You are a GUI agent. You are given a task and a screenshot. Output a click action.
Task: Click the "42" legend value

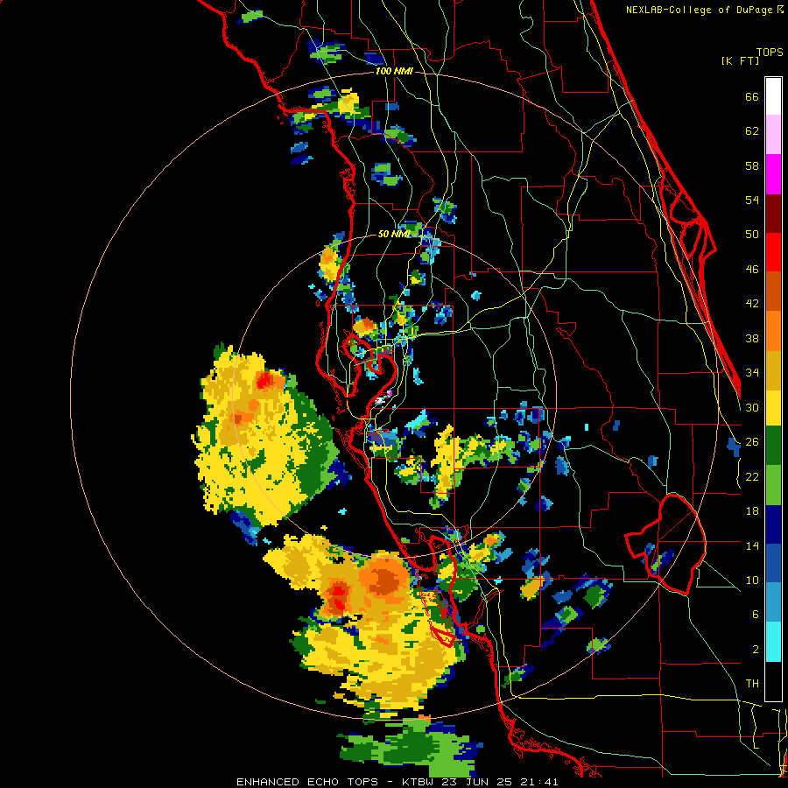752,303
